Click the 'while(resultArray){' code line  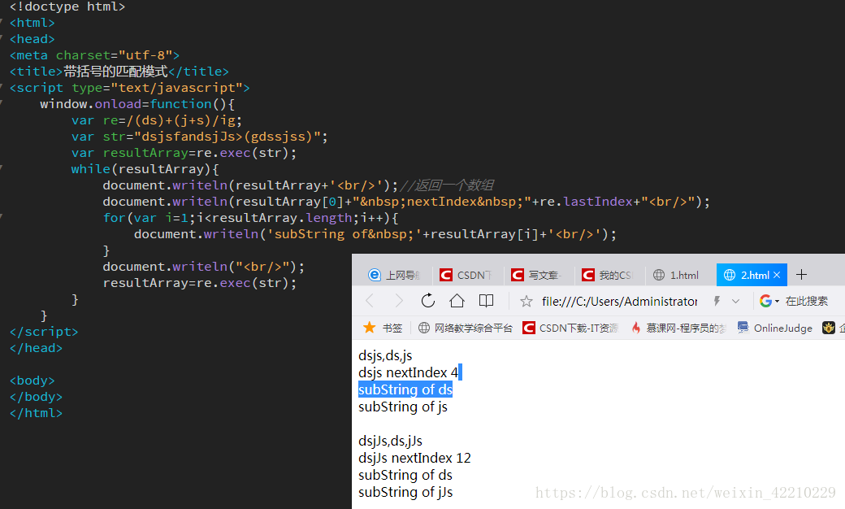(x=145, y=169)
